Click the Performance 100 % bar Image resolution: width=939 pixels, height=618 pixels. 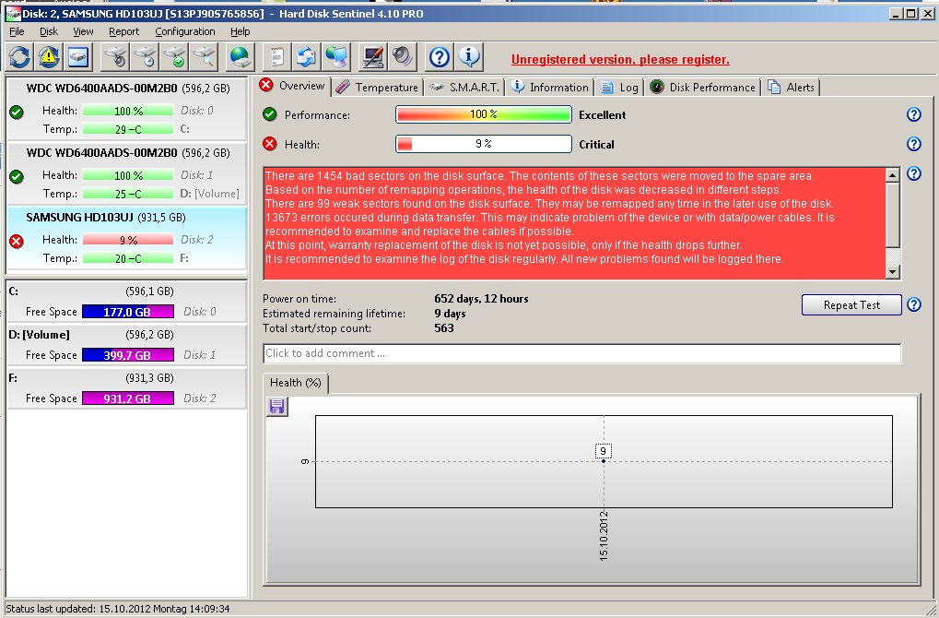(483, 114)
